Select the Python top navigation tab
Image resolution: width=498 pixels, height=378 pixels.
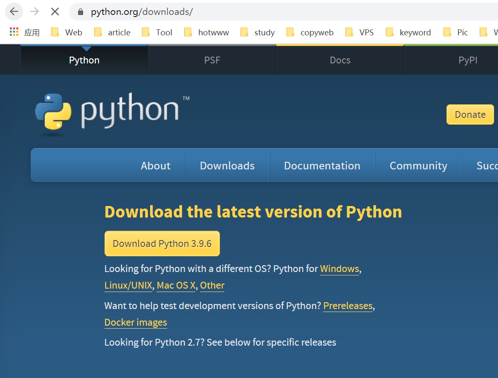[x=84, y=60]
